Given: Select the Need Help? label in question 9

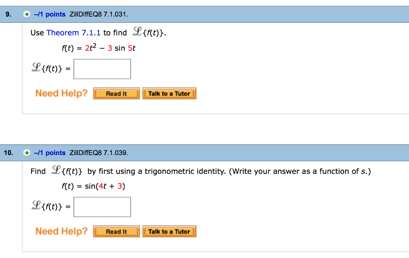Looking at the screenshot, I should point(61,93).
